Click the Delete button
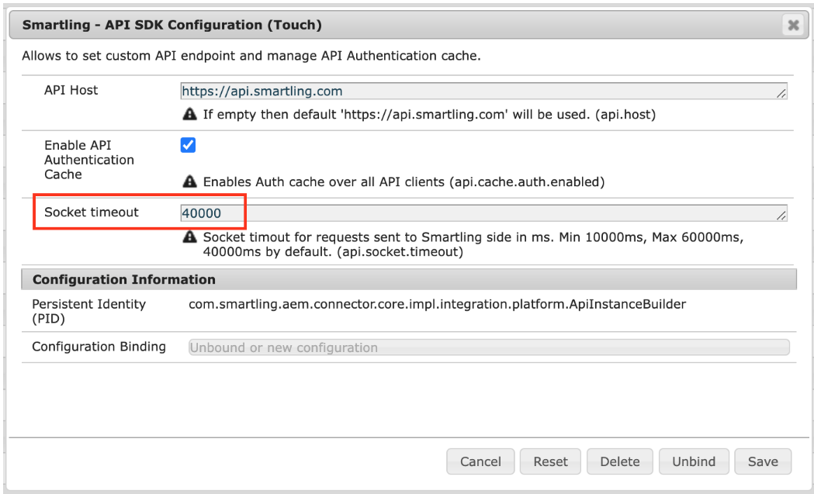This screenshot has height=494, width=814. point(620,461)
